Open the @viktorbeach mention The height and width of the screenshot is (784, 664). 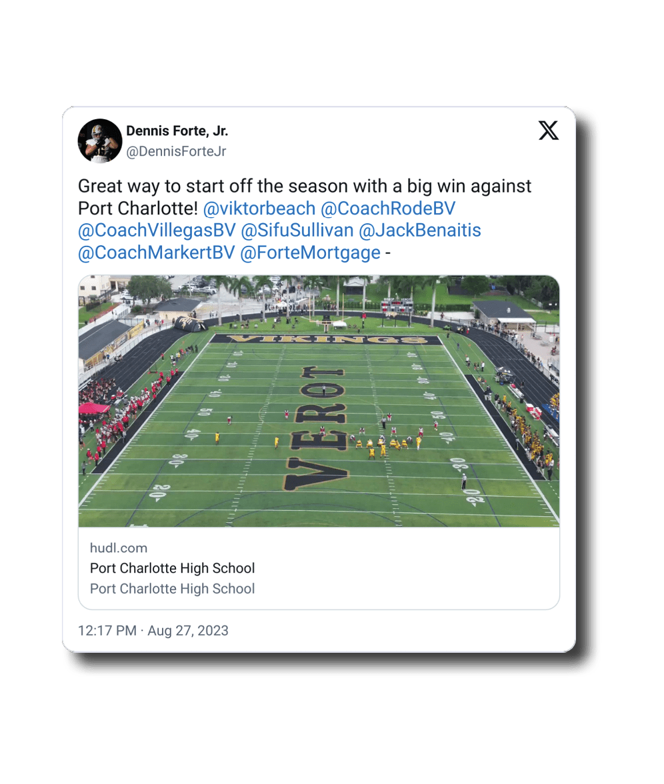coord(259,208)
